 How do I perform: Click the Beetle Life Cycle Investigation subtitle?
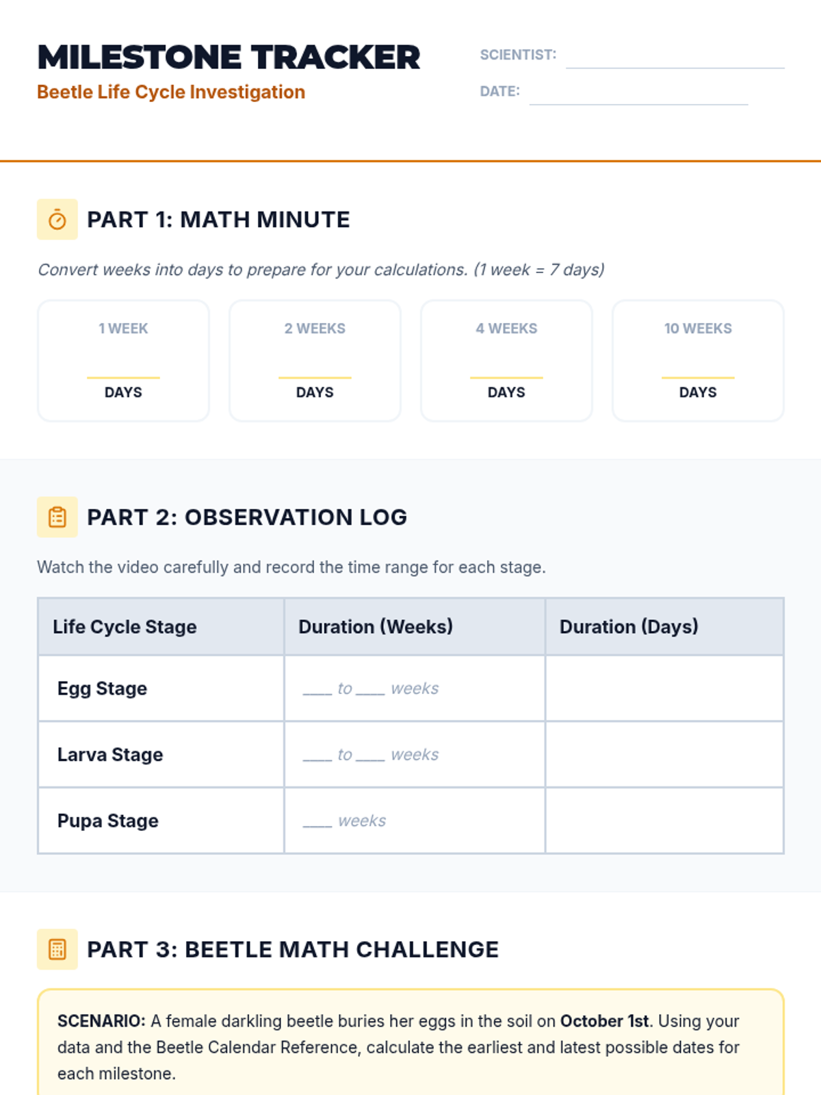(171, 92)
